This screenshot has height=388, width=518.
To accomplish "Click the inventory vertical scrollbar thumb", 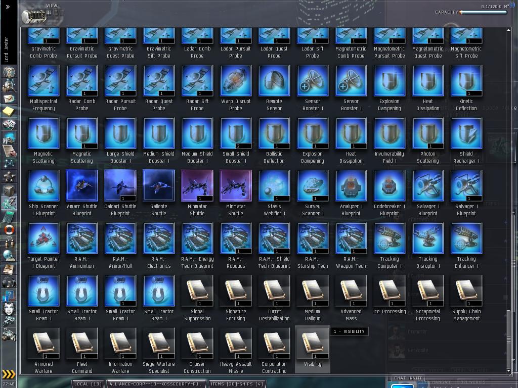I will pos(508,339).
